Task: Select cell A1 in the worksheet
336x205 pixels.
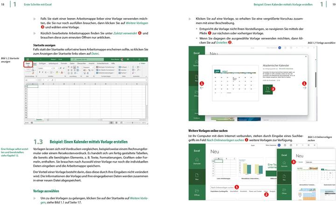Action: pos(33,86)
